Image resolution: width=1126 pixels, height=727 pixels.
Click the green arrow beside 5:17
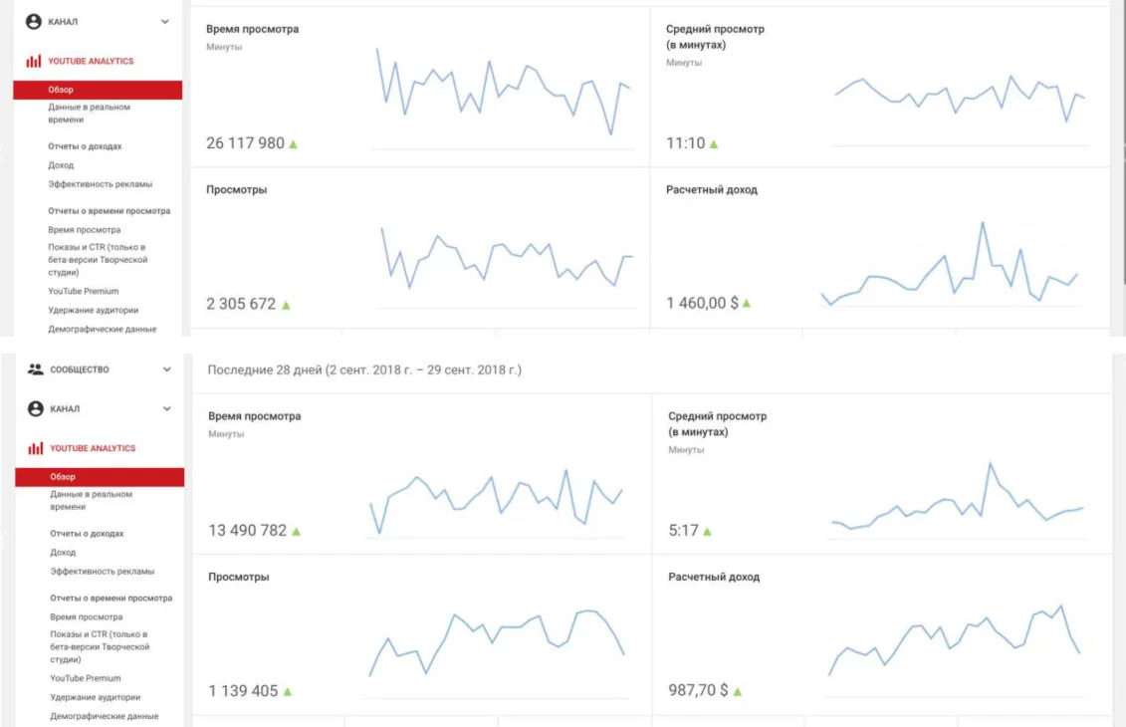[708, 532]
